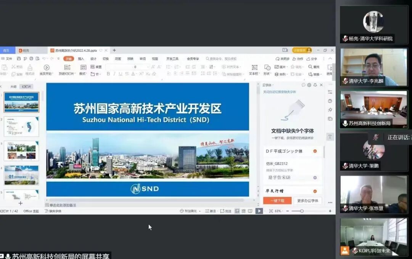Image resolution: width=412 pixels, height=259 pixels.
Task: Click the missing fonts (缺失字体) status link
Action: click(53, 211)
